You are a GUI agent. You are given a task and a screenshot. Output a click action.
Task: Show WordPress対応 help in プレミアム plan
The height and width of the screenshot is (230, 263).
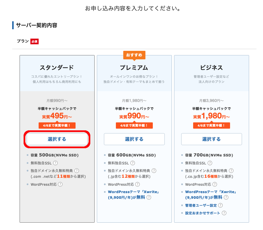[137, 184]
